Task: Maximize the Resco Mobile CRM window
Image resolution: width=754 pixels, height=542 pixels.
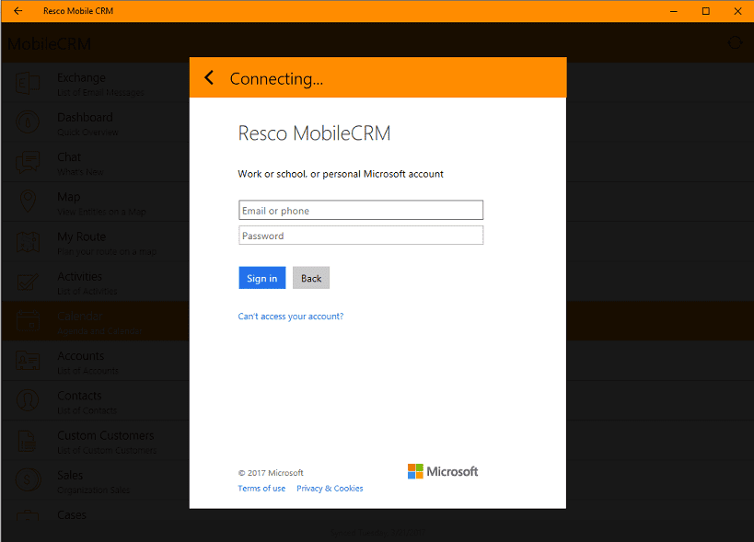Action: (x=705, y=10)
